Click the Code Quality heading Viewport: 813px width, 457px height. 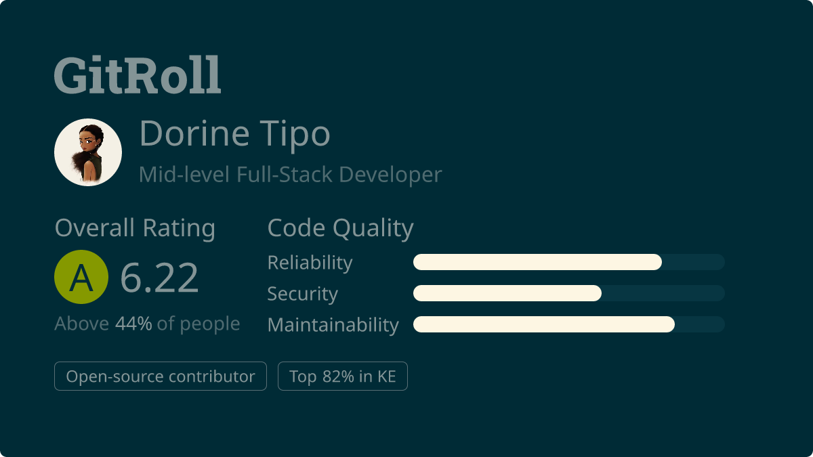pos(340,228)
